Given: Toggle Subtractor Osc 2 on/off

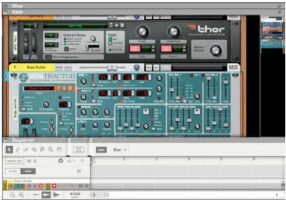Looking at the screenshot, I should click(x=79, y=90).
